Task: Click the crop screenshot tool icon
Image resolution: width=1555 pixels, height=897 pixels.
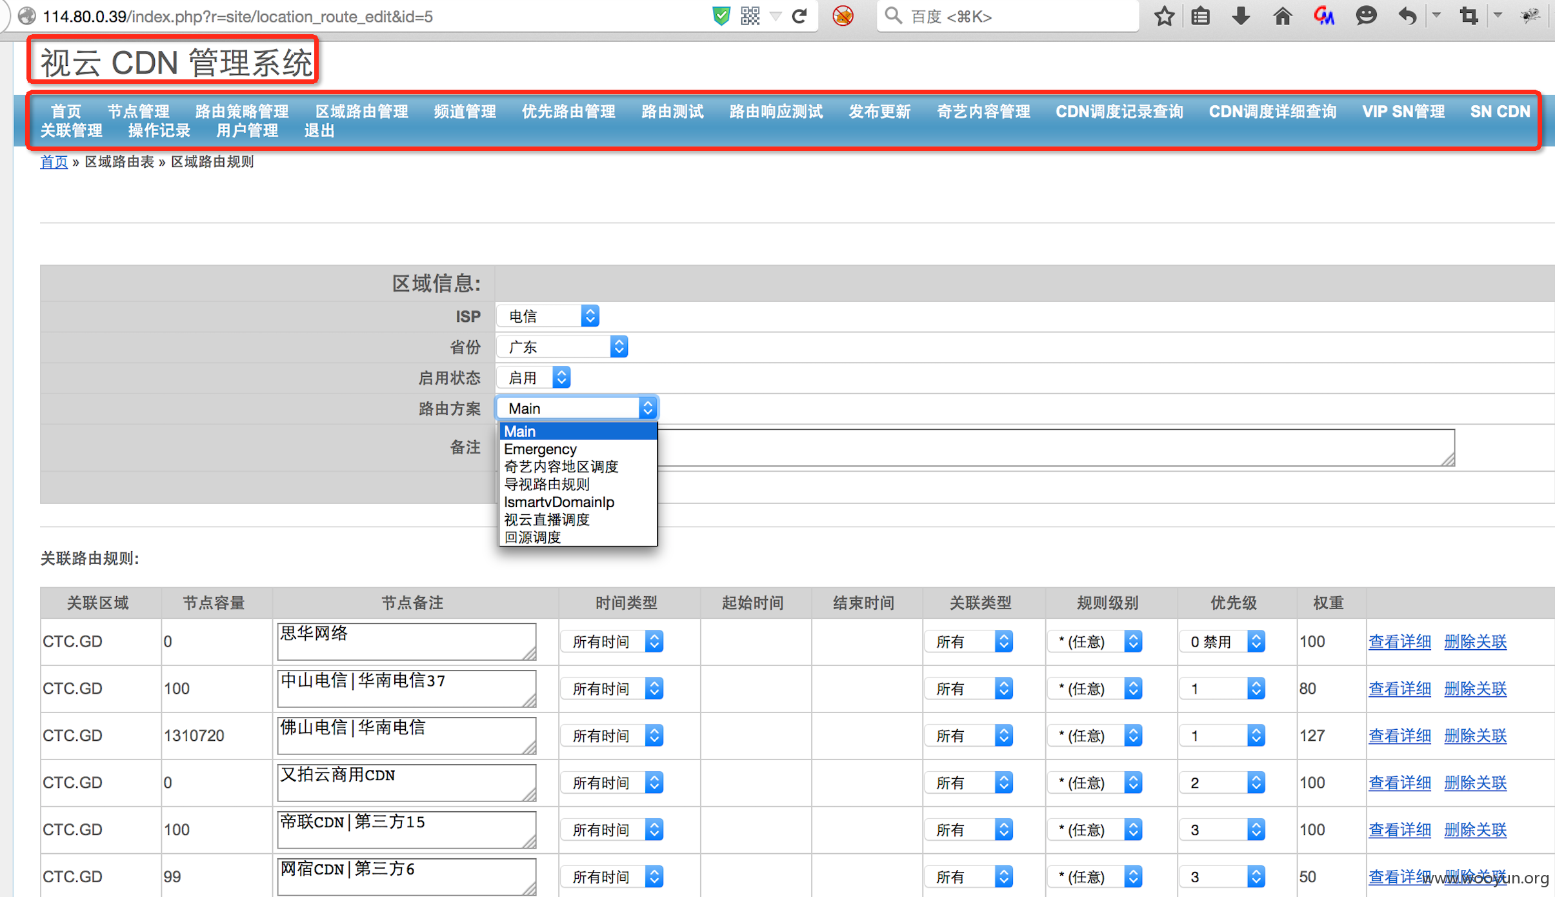Action: coord(1469,15)
